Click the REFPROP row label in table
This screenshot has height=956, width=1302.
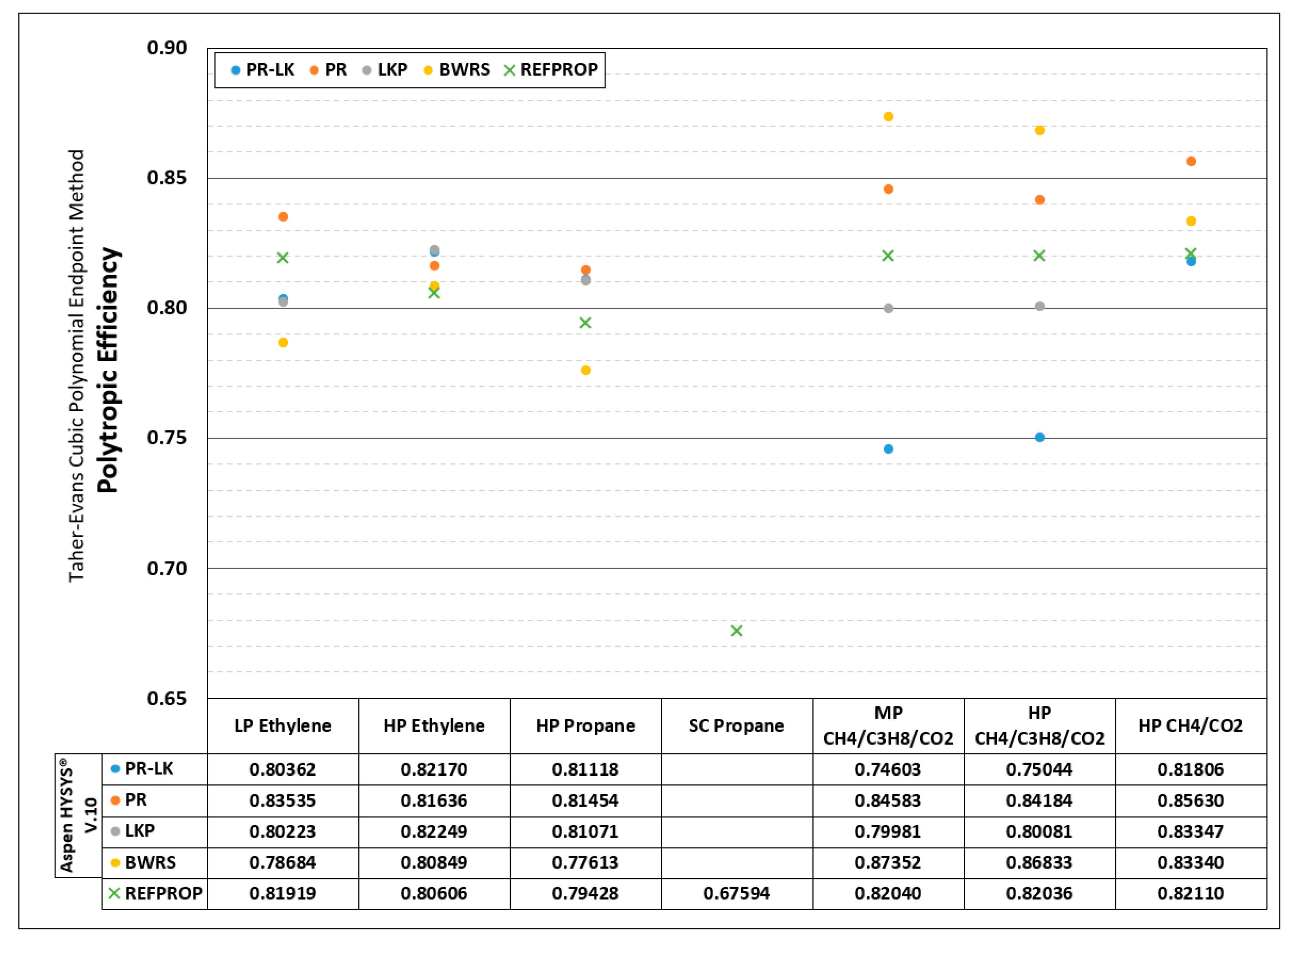163,893
